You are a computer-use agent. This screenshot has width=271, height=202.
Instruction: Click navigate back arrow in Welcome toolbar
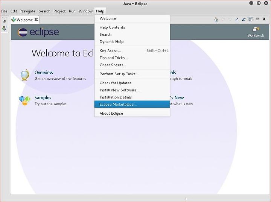click(x=223, y=19)
